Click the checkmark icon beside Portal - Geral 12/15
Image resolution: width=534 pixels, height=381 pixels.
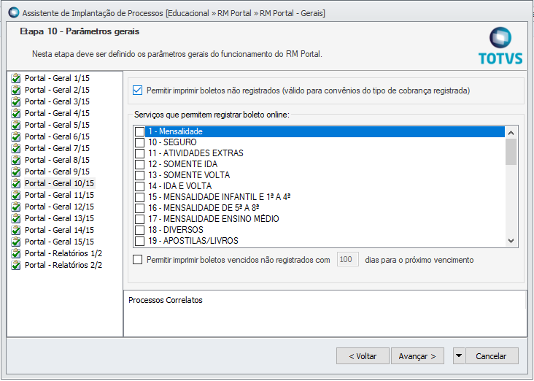15,207
